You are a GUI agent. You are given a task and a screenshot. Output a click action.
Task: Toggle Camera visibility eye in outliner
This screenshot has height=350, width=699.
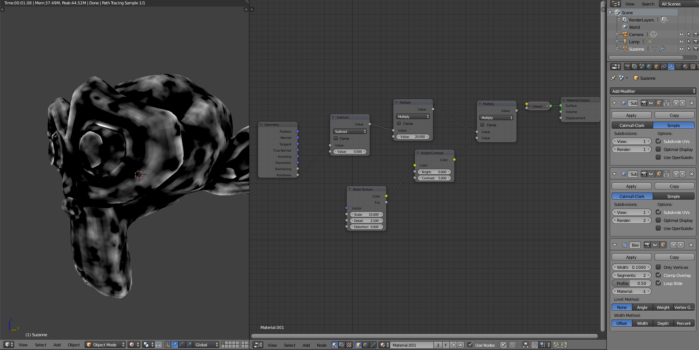682,34
